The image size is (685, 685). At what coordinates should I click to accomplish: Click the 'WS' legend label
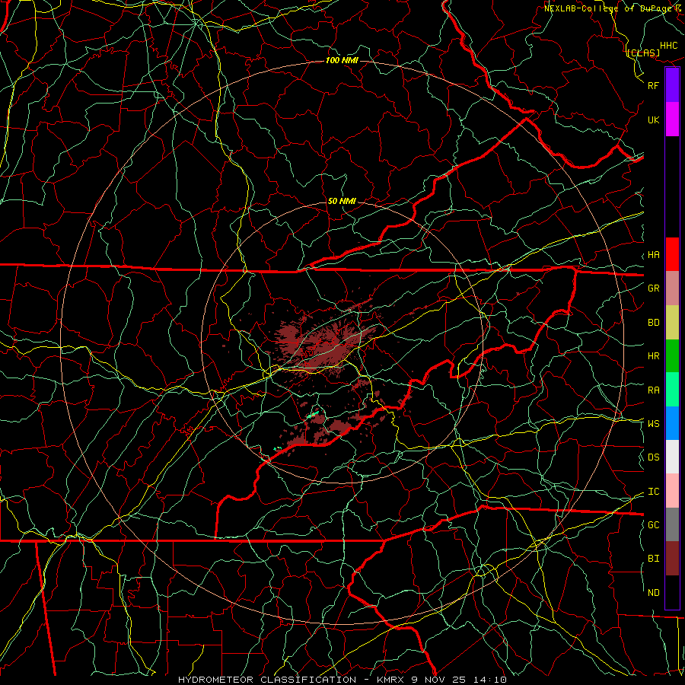[654, 423]
